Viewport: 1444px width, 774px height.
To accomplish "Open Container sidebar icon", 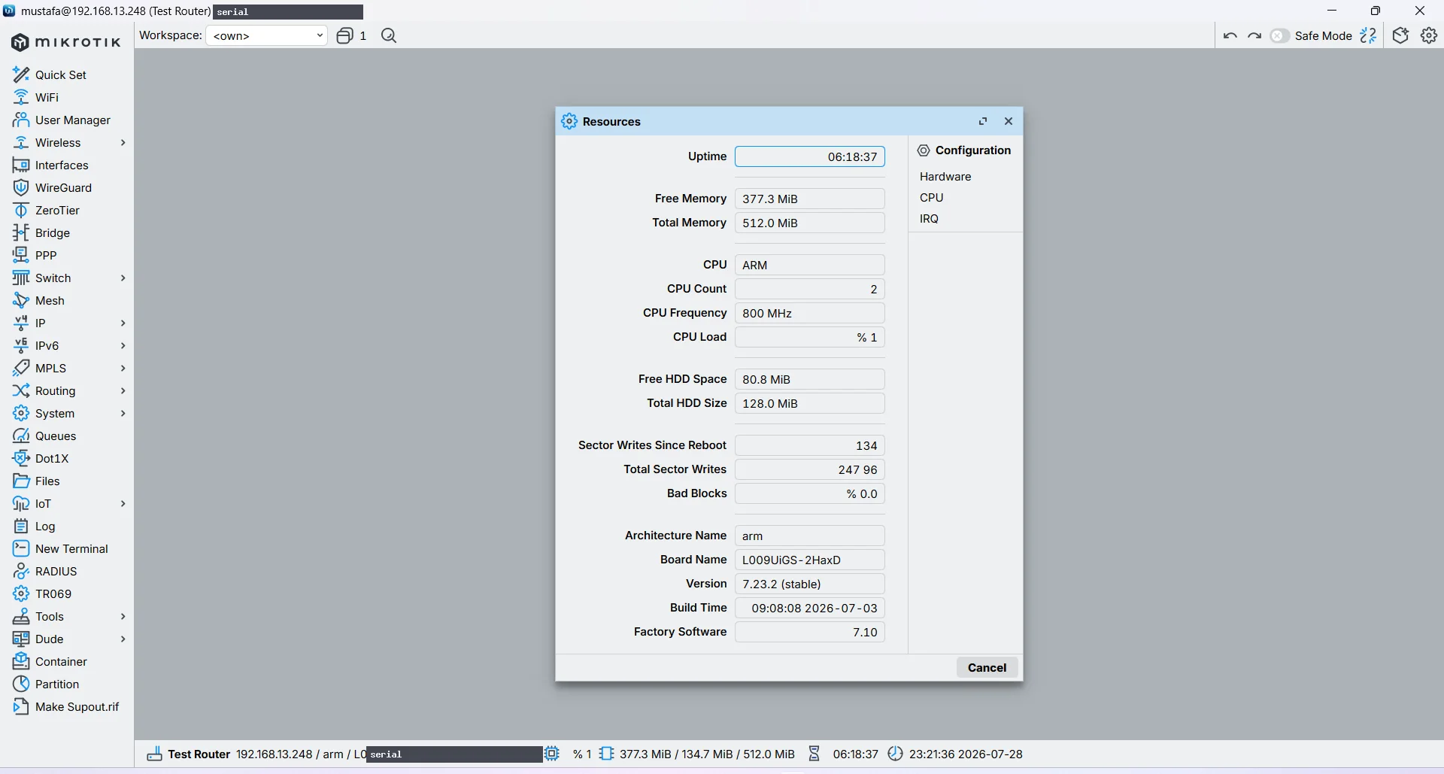I will 21,661.
